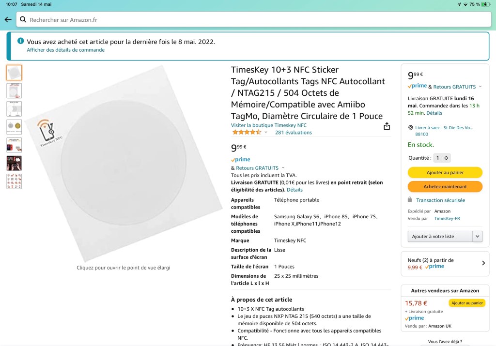Expand the rating breakdown chevron
This screenshot has height=346, width=496.
click(x=266, y=133)
